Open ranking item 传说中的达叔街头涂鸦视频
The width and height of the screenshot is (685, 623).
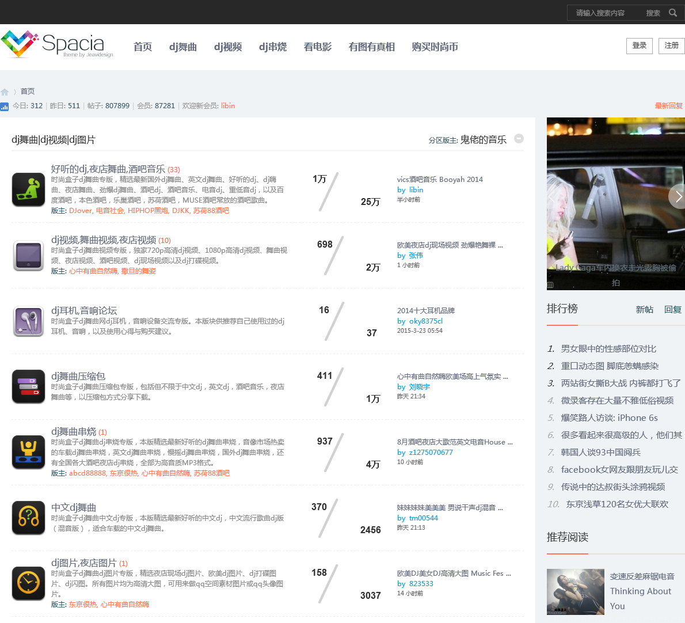[613, 487]
